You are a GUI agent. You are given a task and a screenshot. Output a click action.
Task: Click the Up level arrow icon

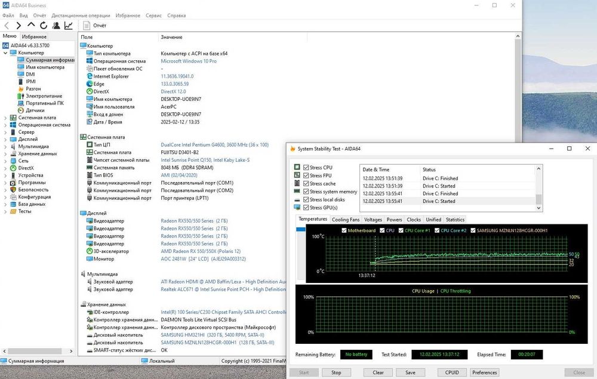tap(31, 25)
